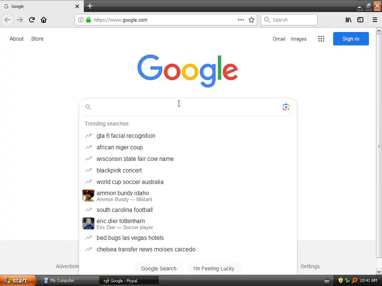
Task: Select the Google browser tab
Action: pyautogui.click(x=42, y=6)
